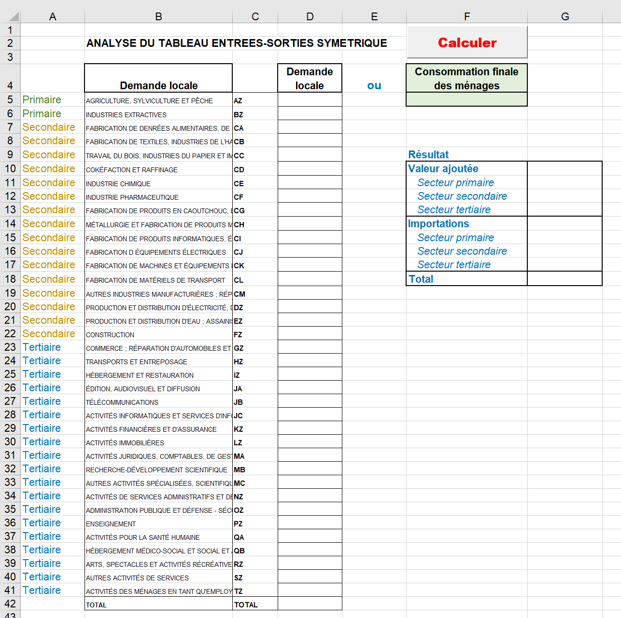Click the Résultat label

(x=428, y=154)
